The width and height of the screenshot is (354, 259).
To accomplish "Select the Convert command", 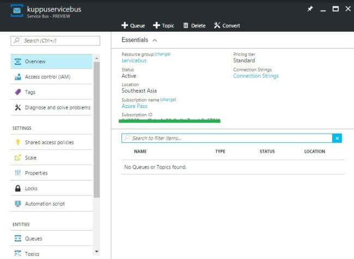I will coord(227,26).
